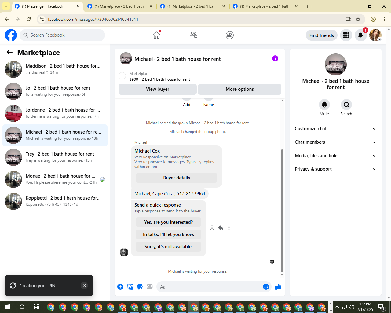Open Trey's house for rent conversation

coord(55,157)
